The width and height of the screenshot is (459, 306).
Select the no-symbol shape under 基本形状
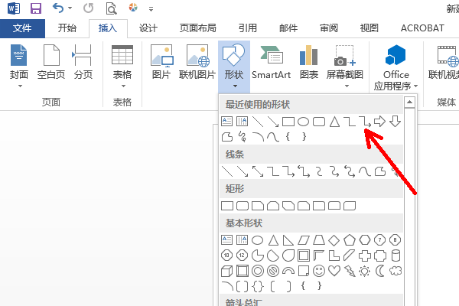coord(273,271)
